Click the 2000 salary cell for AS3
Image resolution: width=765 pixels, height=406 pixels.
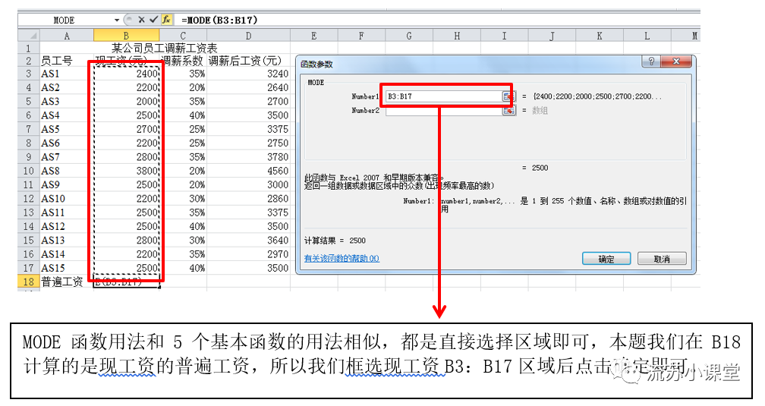point(126,102)
